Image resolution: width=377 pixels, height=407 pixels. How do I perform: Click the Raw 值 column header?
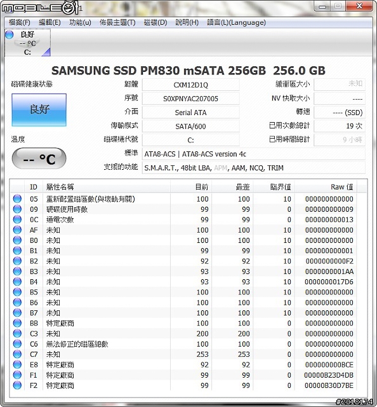coord(326,187)
